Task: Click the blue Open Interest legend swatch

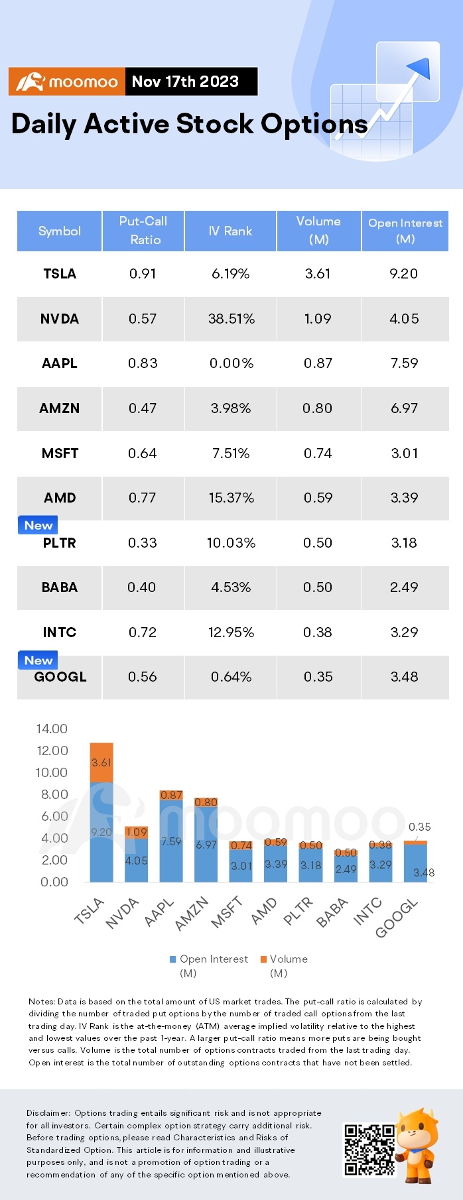Action: (173, 959)
